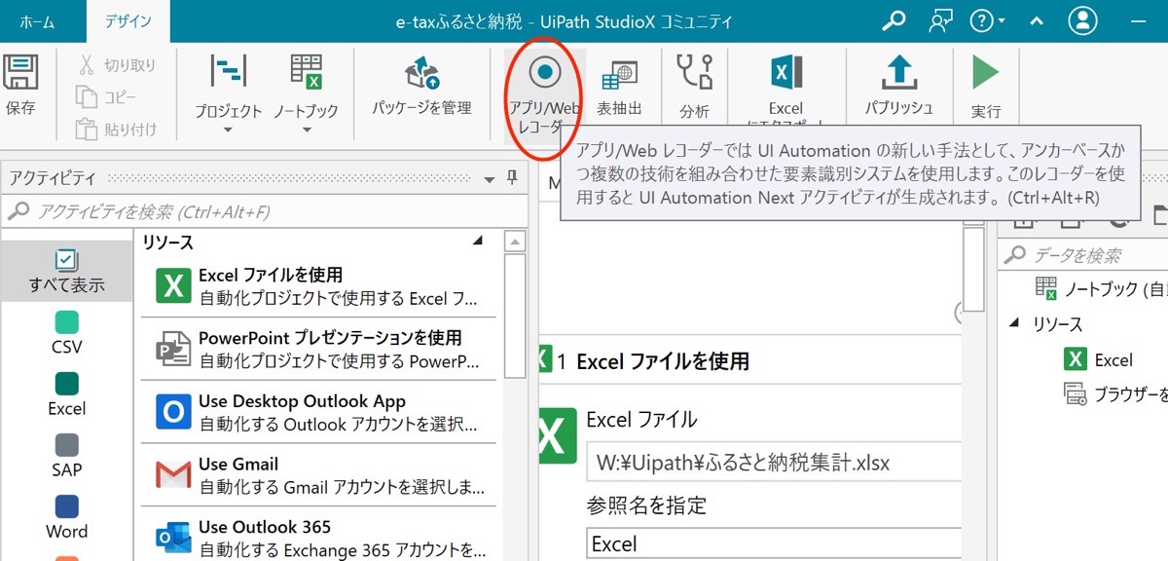Viewport: 1168px width, 561px height.
Task: Click the activities list scrollbar
Action: 515,317
